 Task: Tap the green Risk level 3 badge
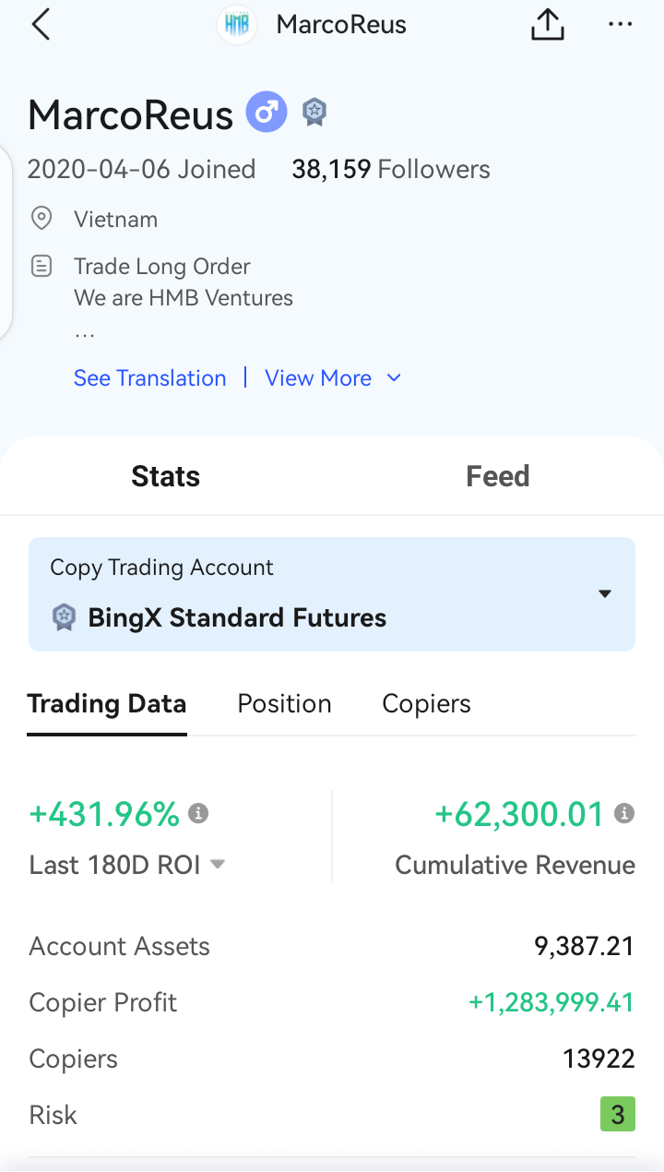618,1115
